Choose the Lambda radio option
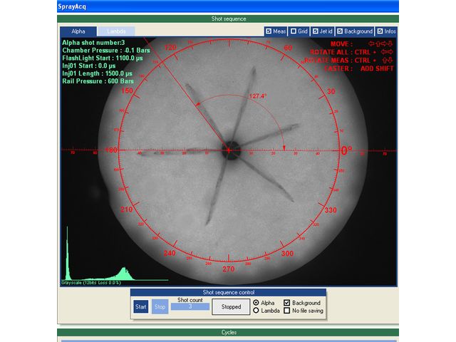The image size is (456, 342). coord(256,311)
